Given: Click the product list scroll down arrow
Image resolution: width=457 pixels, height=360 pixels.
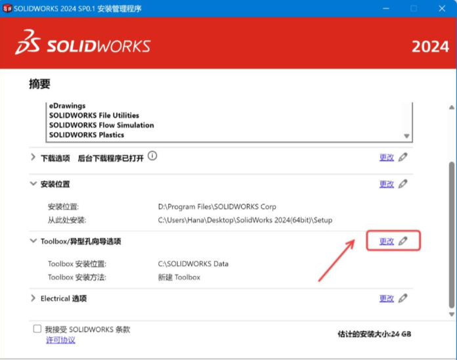Looking at the screenshot, I should point(406,136).
